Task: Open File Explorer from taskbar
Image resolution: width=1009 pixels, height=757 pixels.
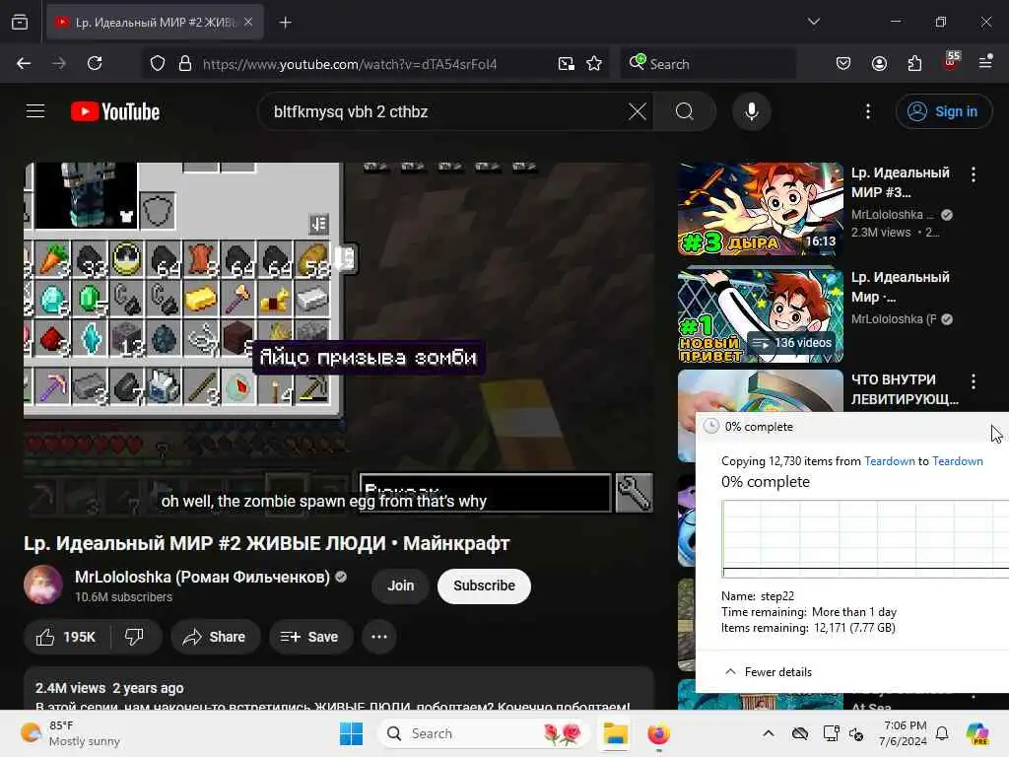Action: (615, 733)
